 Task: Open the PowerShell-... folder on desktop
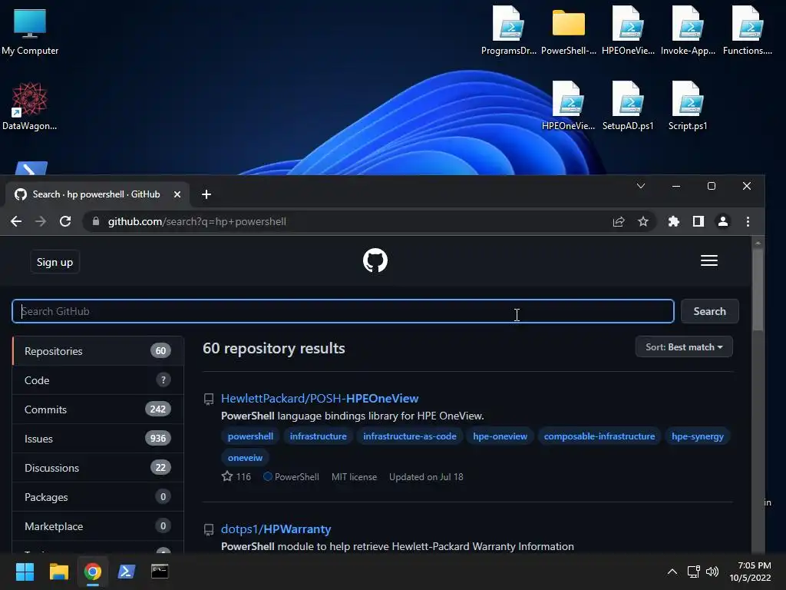click(569, 31)
